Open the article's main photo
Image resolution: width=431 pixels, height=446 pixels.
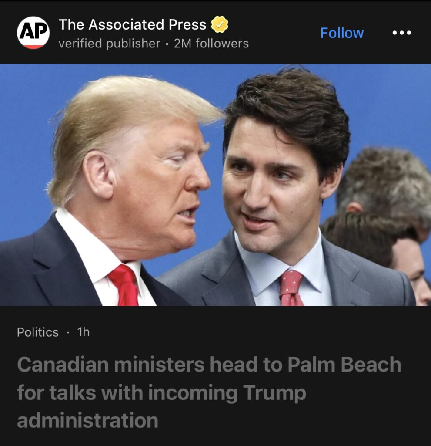point(215,185)
